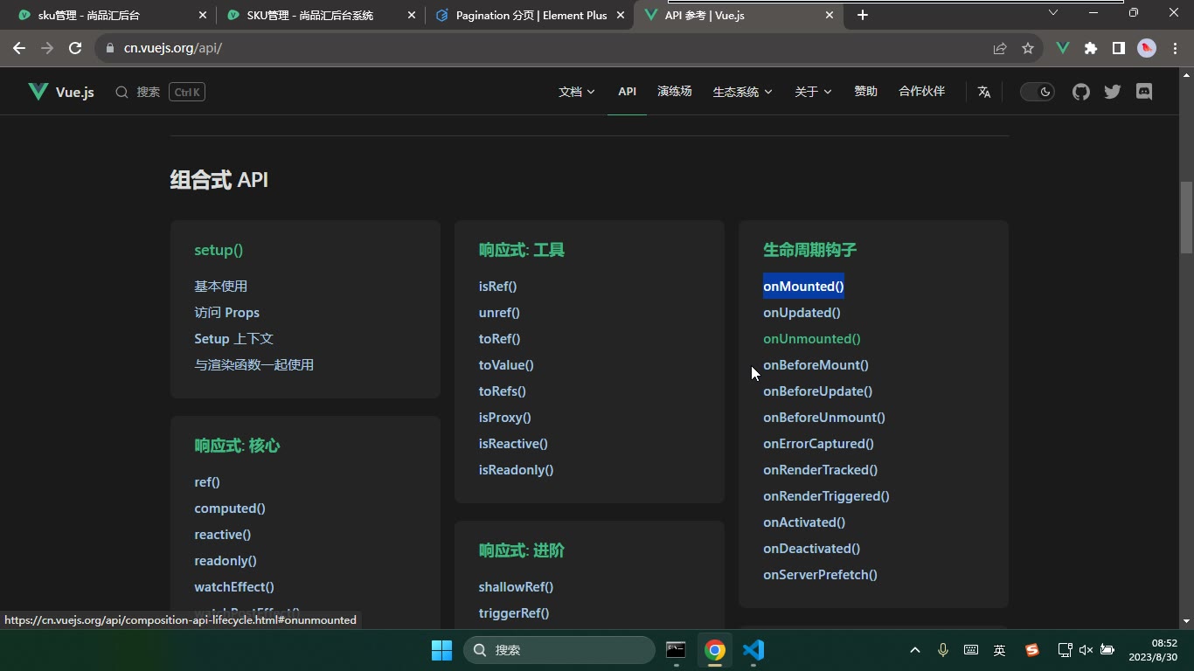
Task: Expand the 生态系统 dropdown menu
Action: coord(743,92)
